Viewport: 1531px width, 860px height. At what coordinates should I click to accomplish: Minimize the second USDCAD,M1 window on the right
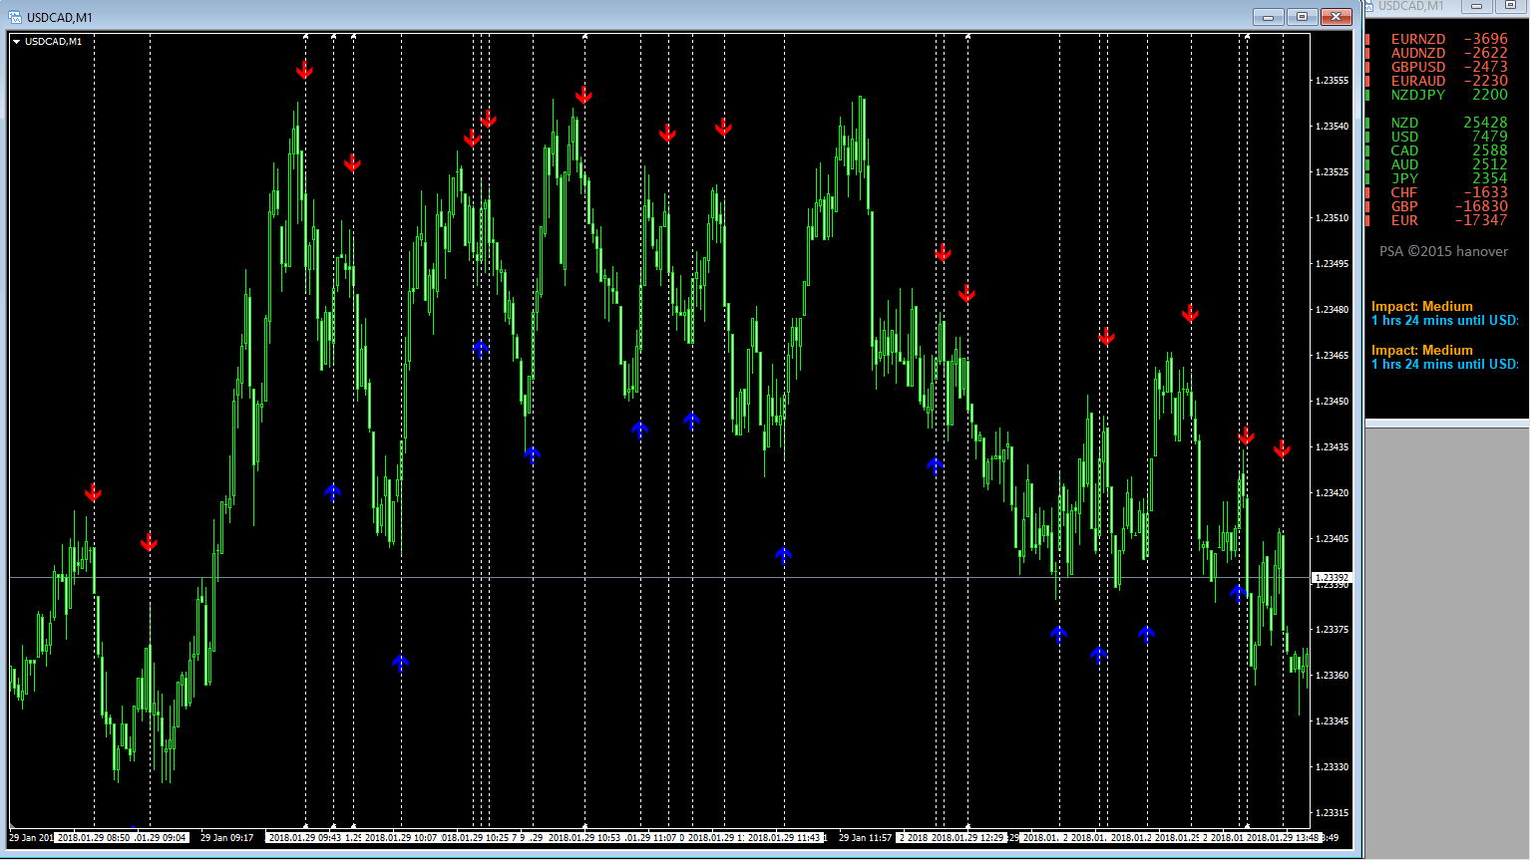coord(1476,6)
